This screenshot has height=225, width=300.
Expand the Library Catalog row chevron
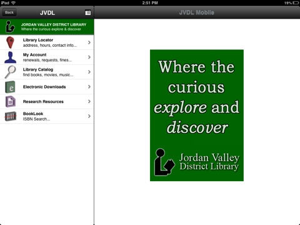[x=89, y=72]
